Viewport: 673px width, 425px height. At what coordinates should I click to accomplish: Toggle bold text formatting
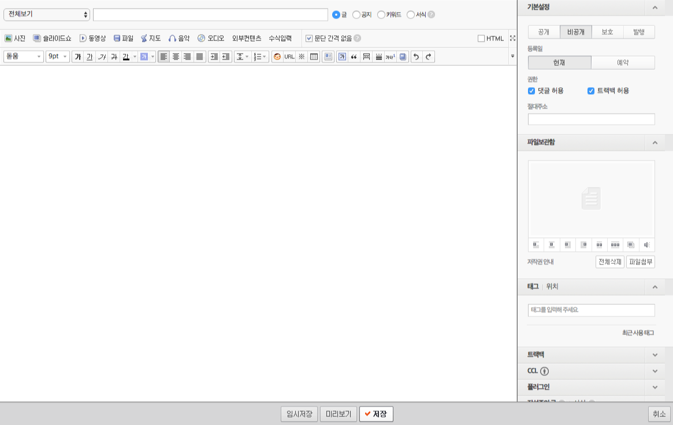77,57
